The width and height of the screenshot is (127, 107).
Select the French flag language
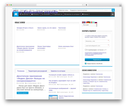(x=86, y=22)
